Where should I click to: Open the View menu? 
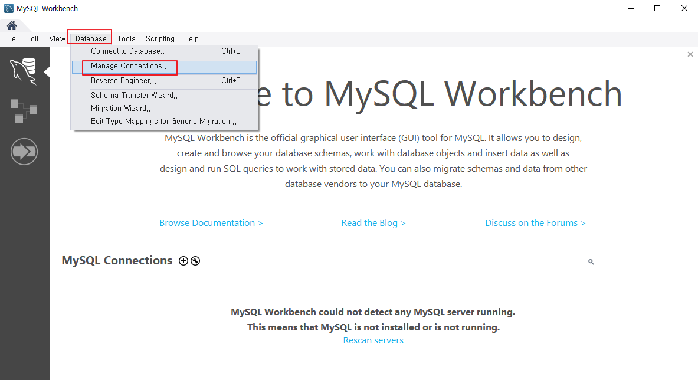[57, 39]
